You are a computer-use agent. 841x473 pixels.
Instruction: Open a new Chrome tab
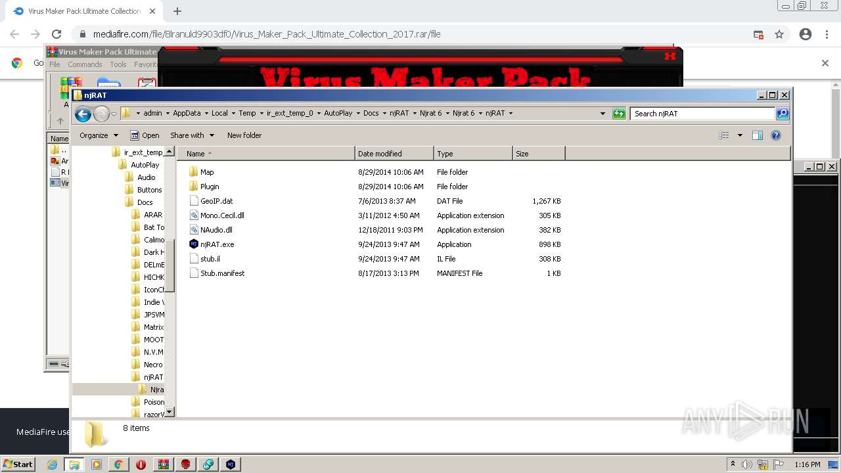[x=177, y=11]
